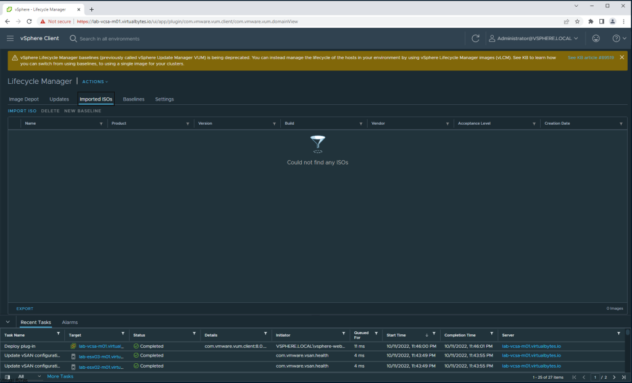Filter the Vendor column

tap(447, 123)
